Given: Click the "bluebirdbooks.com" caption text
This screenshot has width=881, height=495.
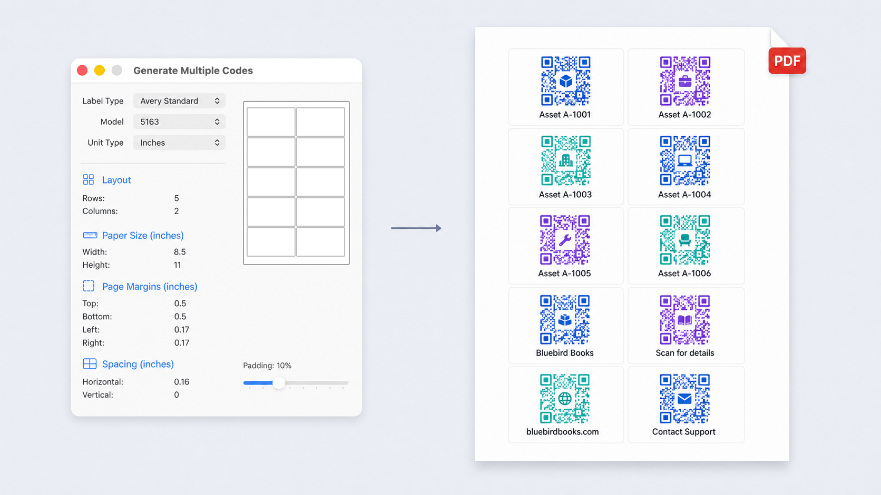Looking at the screenshot, I should [563, 432].
